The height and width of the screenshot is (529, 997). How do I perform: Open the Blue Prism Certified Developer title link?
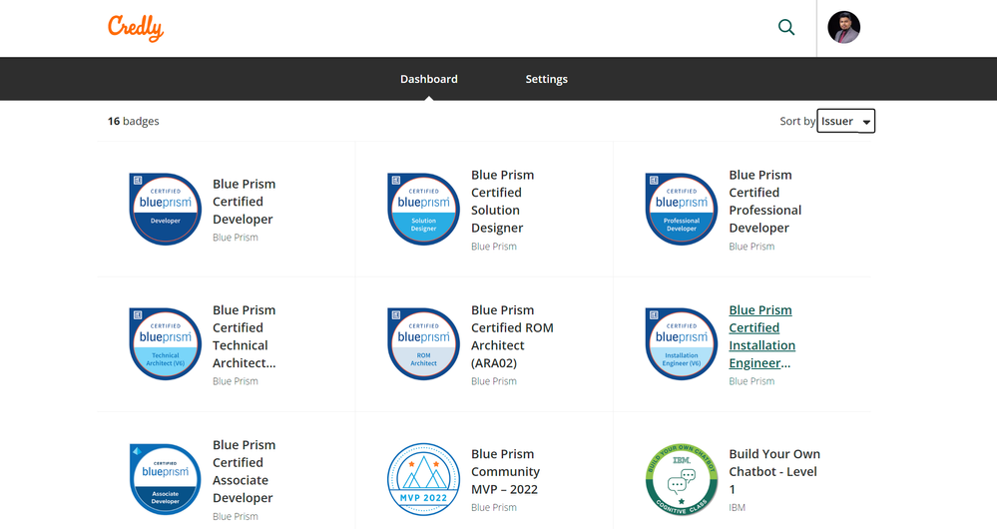pos(245,202)
